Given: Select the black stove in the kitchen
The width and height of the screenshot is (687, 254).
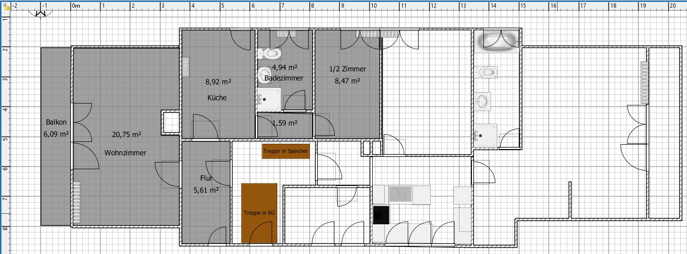Looking at the screenshot, I should click(381, 215).
